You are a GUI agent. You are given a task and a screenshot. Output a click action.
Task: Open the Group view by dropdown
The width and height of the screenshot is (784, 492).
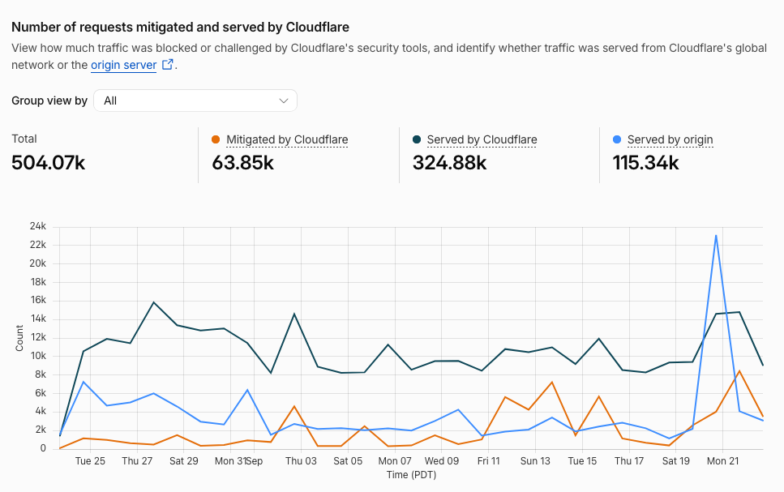195,101
